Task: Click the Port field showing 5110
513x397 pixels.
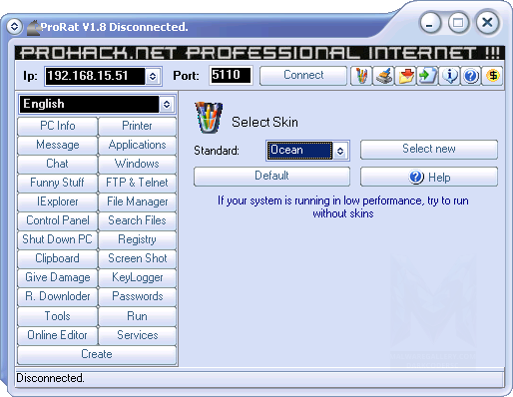Action: coord(231,75)
